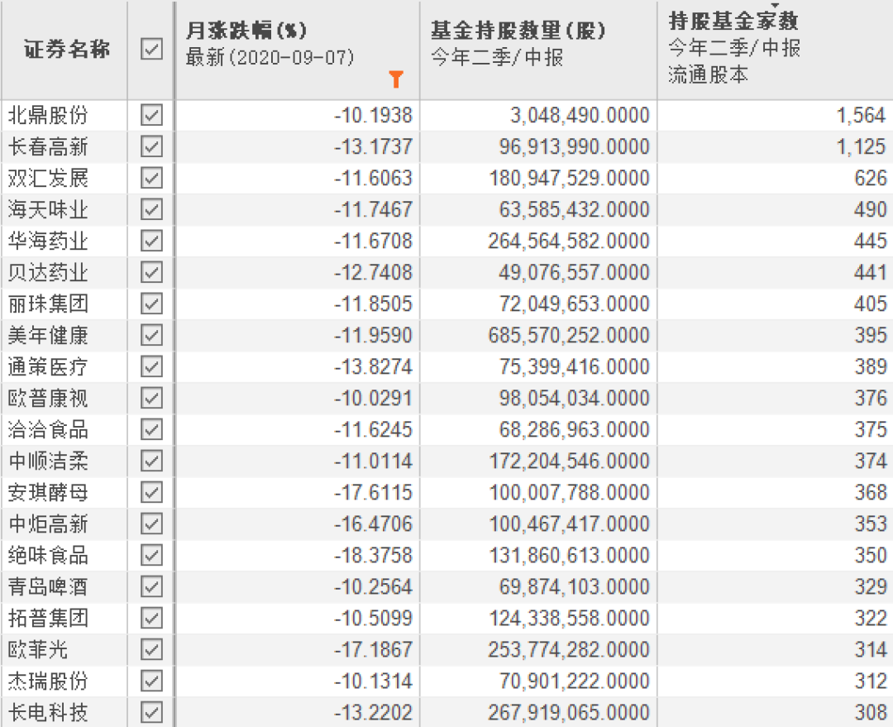Select the stock name 丽珠集团
893x727 pixels.
pyautogui.click(x=48, y=303)
